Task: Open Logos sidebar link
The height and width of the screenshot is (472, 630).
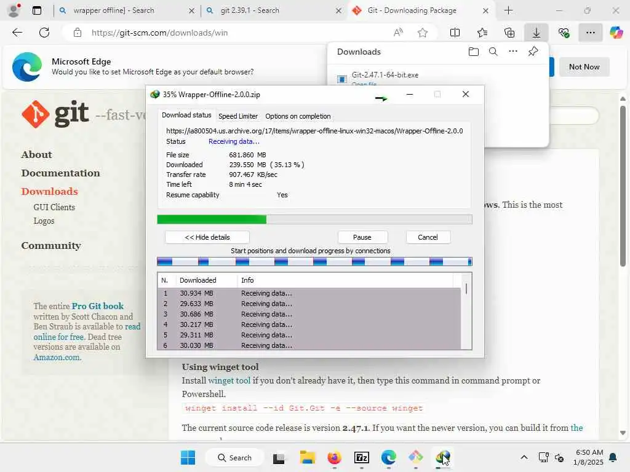Action: pyautogui.click(x=44, y=221)
